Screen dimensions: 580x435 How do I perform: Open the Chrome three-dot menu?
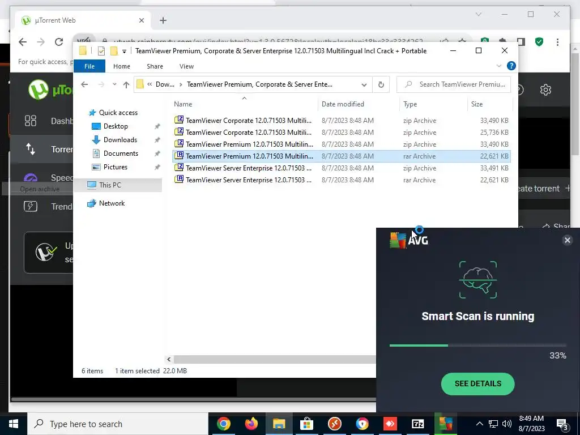point(557,42)
